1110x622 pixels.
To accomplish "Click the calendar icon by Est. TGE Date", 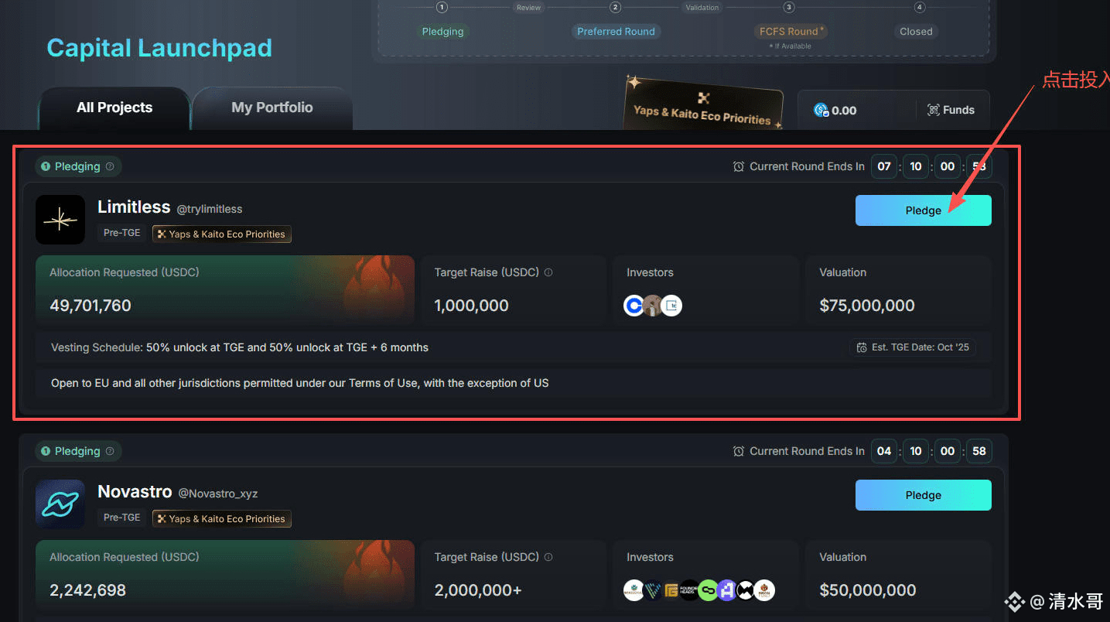I will pyautogui.click(x=862, y=347).
